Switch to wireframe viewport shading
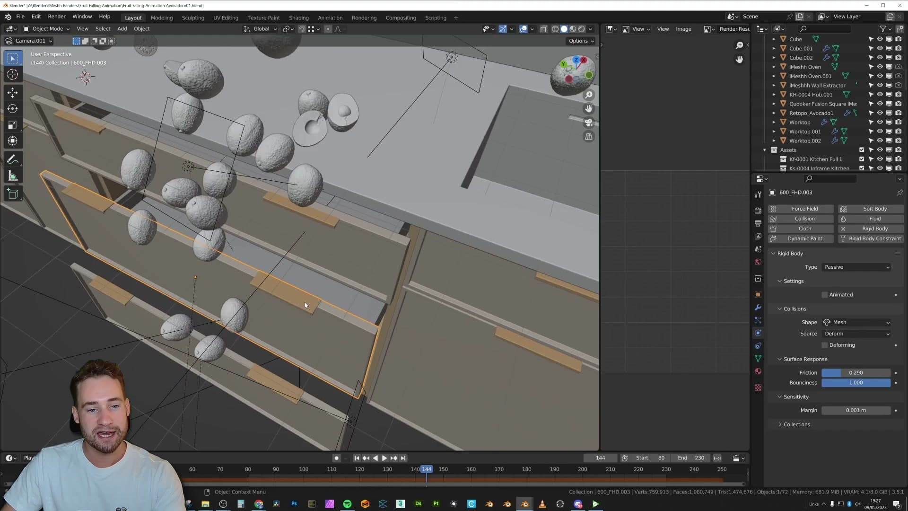This screenshot has height=511, width=908. click(x=555, y=29)
